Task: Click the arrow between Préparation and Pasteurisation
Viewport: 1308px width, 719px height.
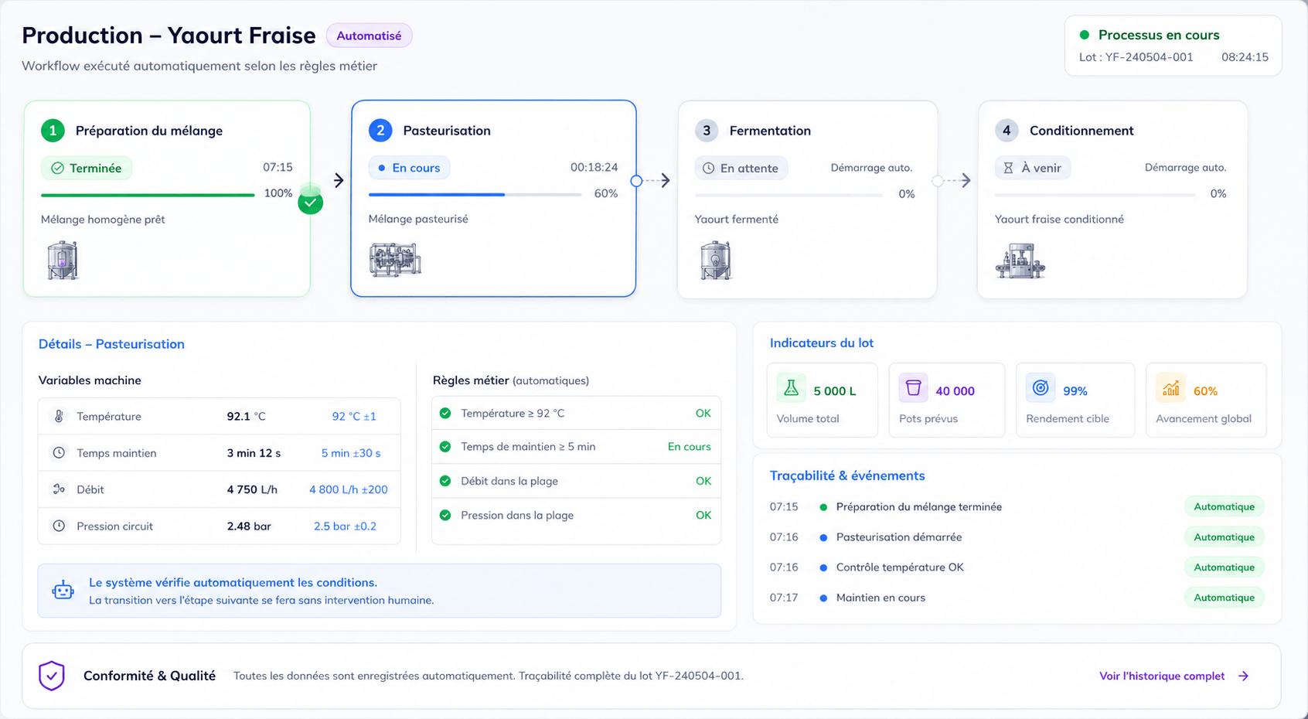Action: click(x=339, y=180)
